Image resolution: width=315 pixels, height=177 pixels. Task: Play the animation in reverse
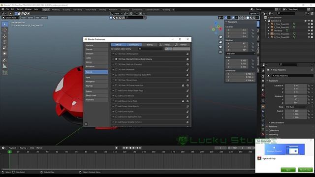130,148
